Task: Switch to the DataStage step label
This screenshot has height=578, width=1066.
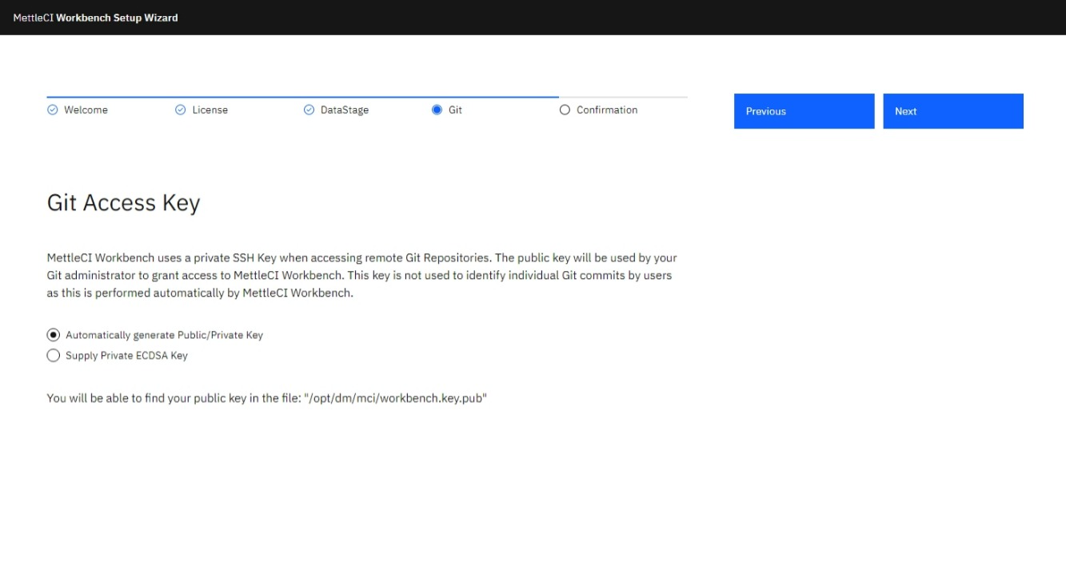Action: pyautogui.click(x=344, y=110)
